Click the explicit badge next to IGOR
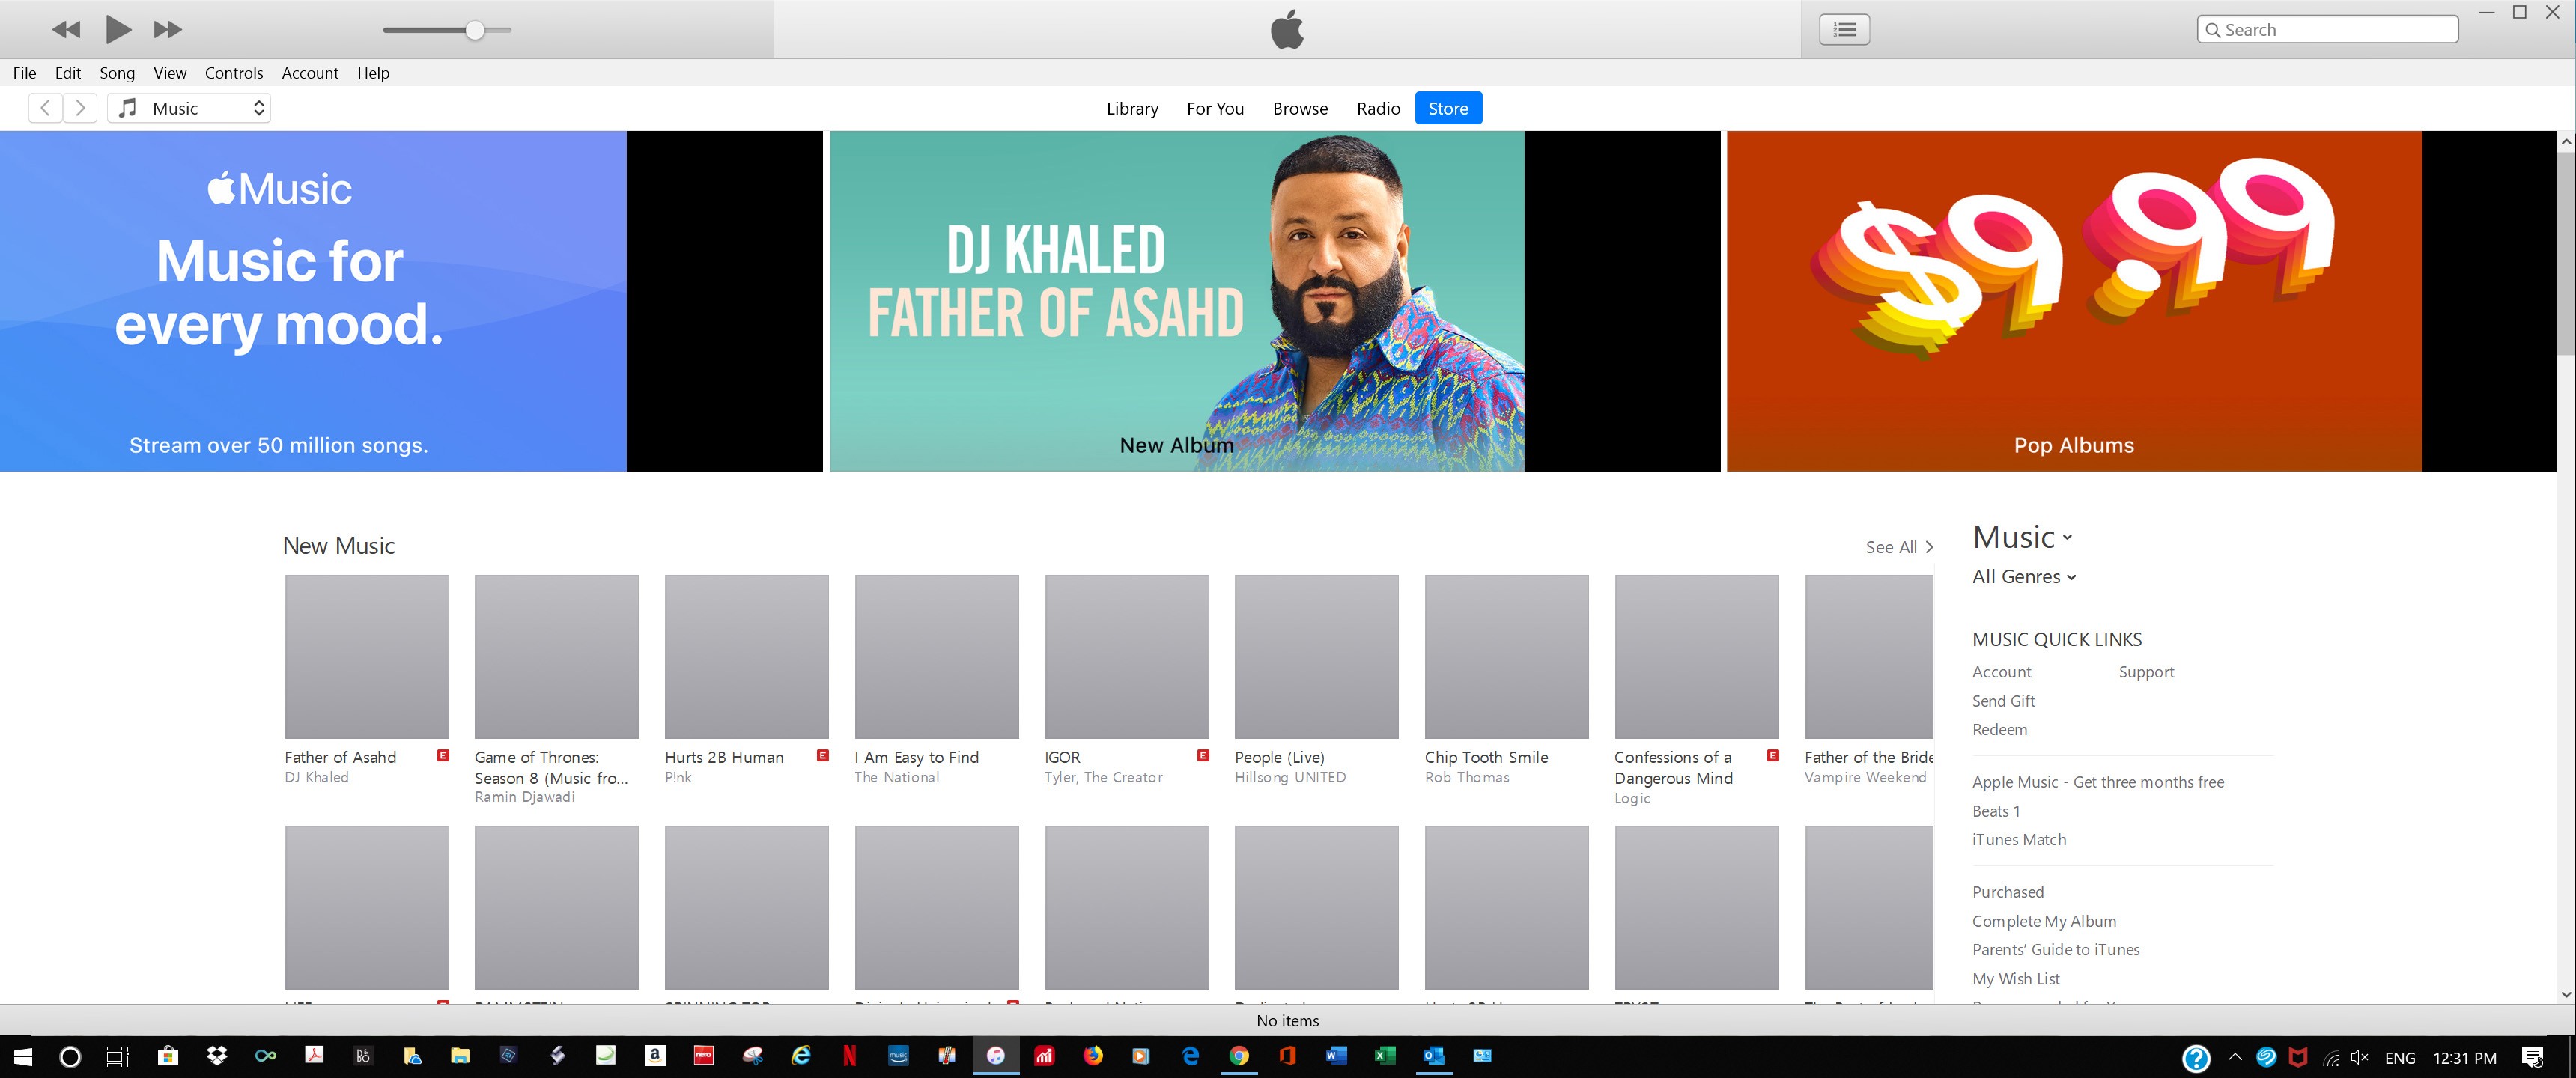The width and height of the screenshot is (2576, 1078). pyautogui.click(x=1203, y=756)
